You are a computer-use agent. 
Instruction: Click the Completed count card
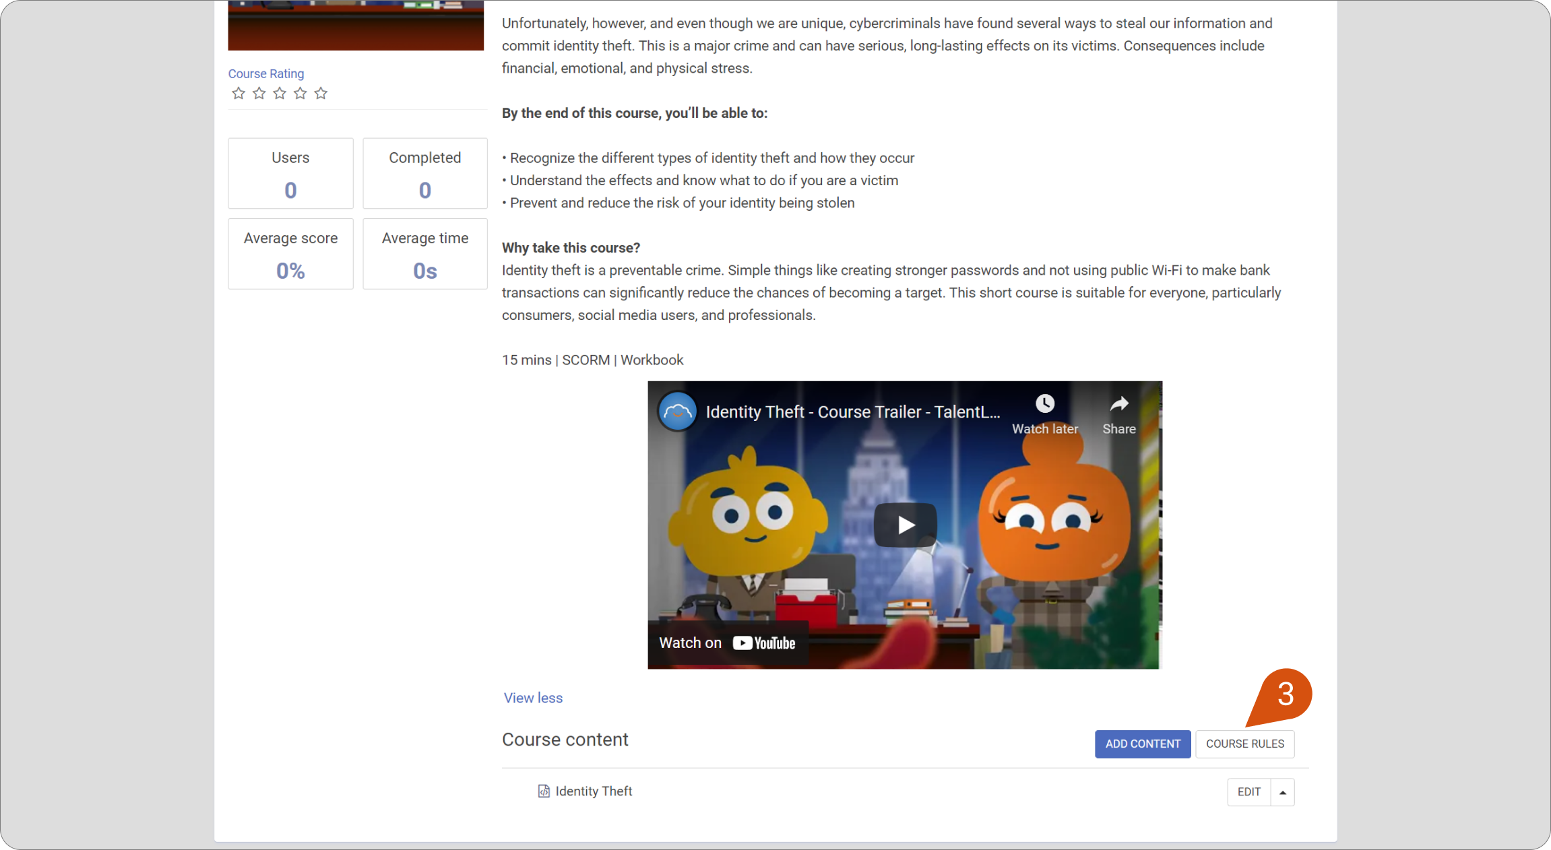(x=425, y=174)
